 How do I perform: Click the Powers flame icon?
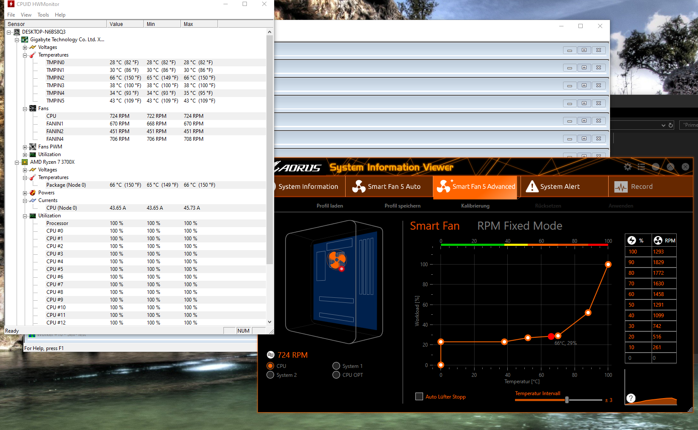tap(33, 193)
